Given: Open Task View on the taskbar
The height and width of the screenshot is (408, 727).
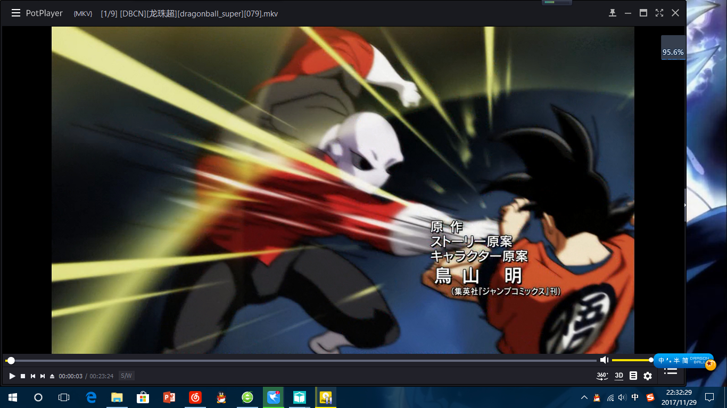Looking at the screenshot, I should click(64, 397).
